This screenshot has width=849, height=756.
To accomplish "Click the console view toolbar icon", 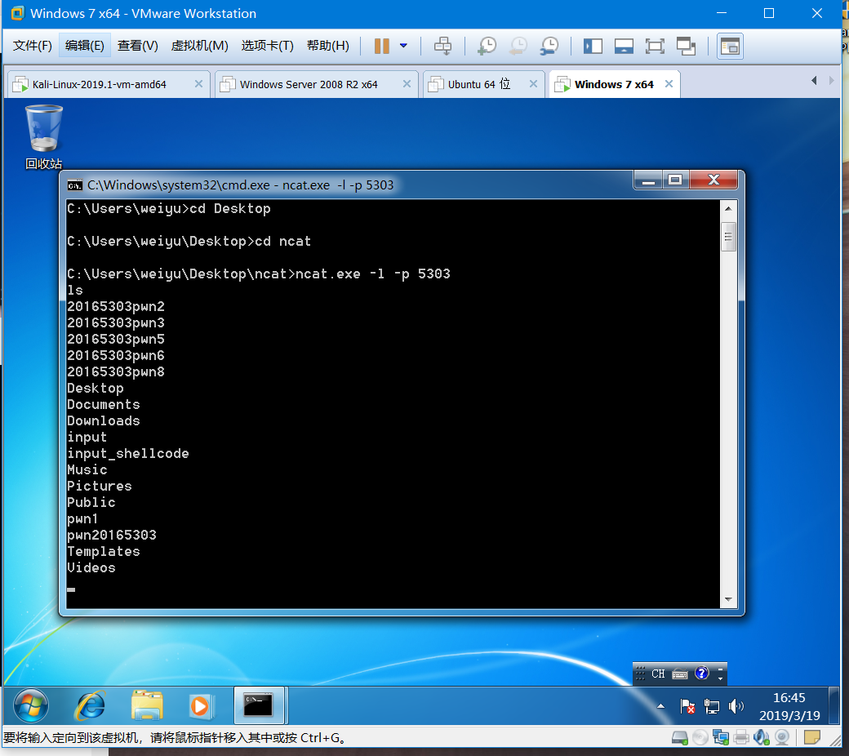I will point(730,46).
